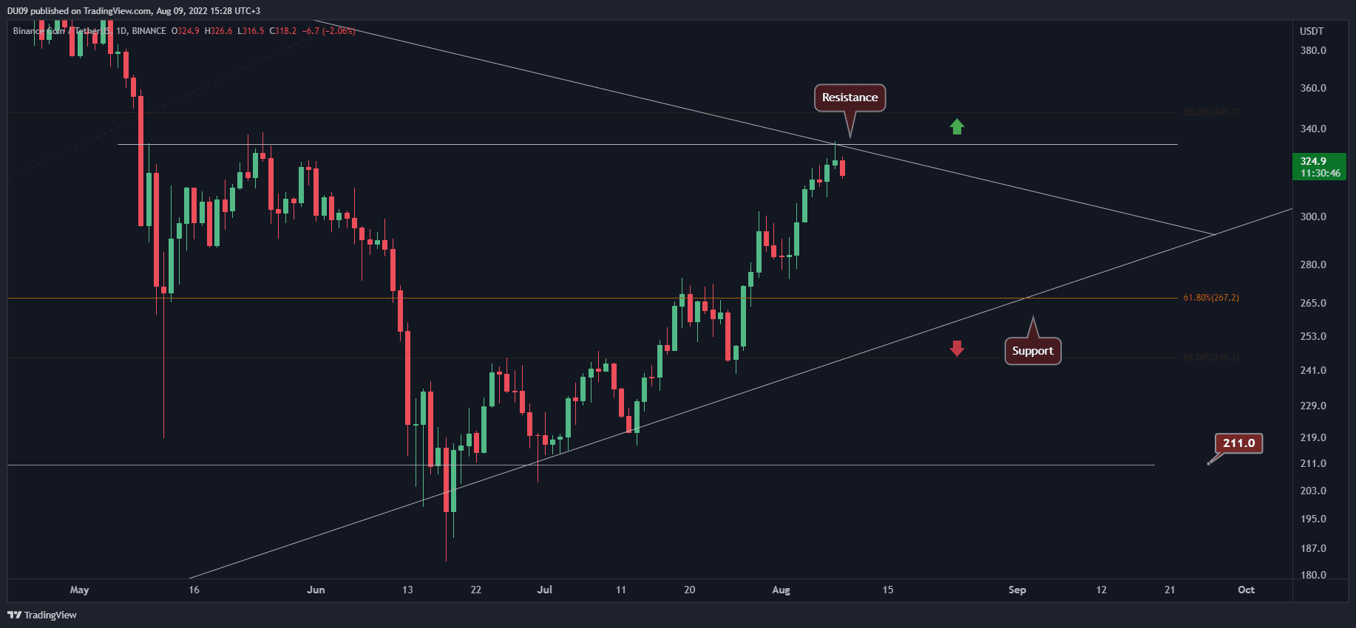This screenshot has width=1356, height=628.
Task: Click 219.0 on the price axis
Action: pos(1313,437)
